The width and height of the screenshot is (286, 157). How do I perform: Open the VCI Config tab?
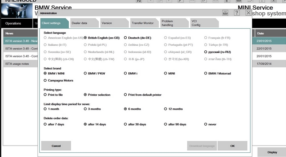[x=204, y=23]
